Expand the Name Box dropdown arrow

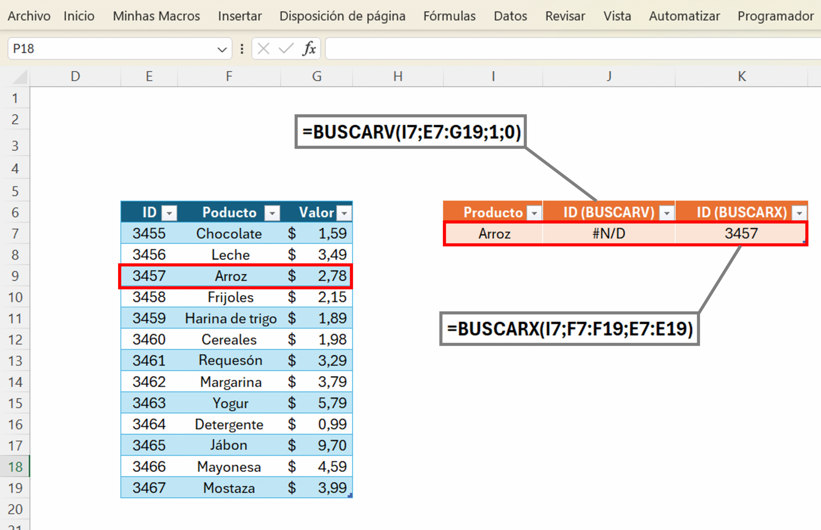pyautogui.click(x=222, y=50)
